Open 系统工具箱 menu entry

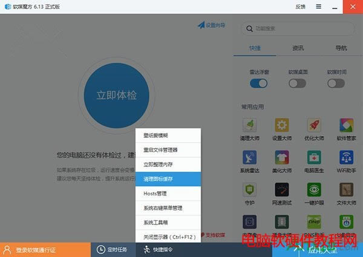pyautogui.click(x=168, y=223)
